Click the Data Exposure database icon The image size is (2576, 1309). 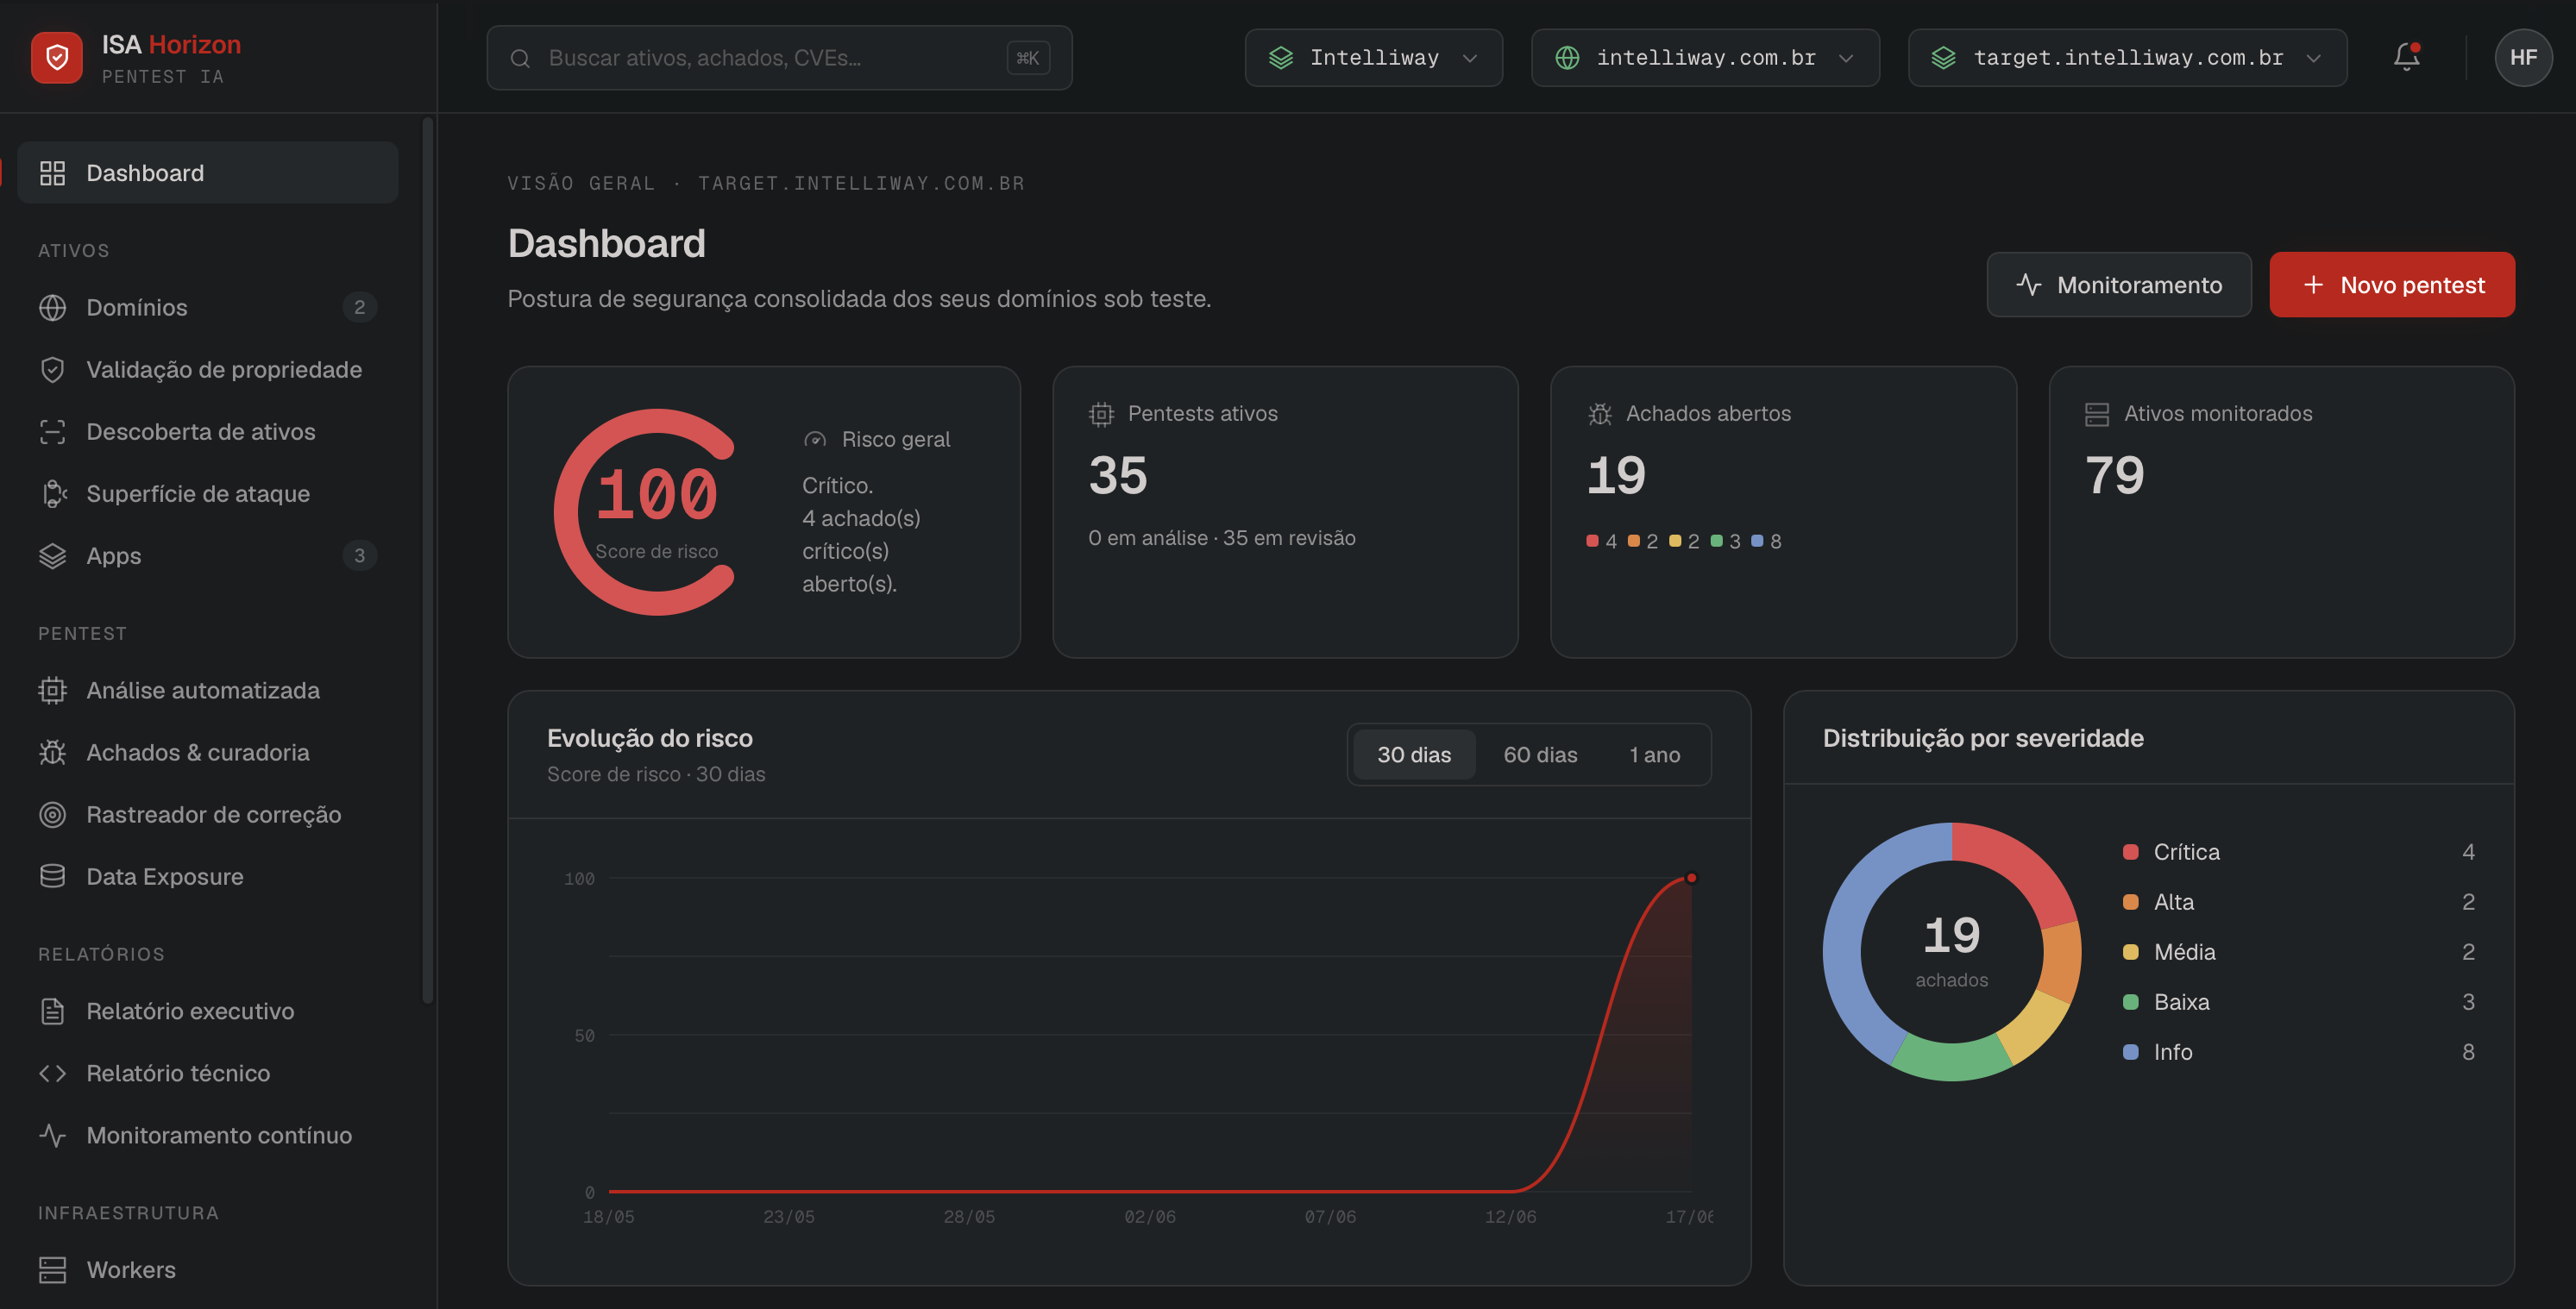pos(52,876)
